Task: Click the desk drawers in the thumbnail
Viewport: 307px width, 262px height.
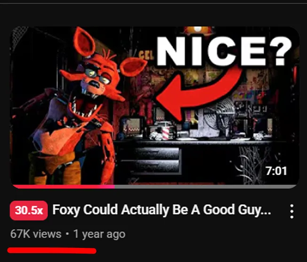Action: [x=150, y=160]
